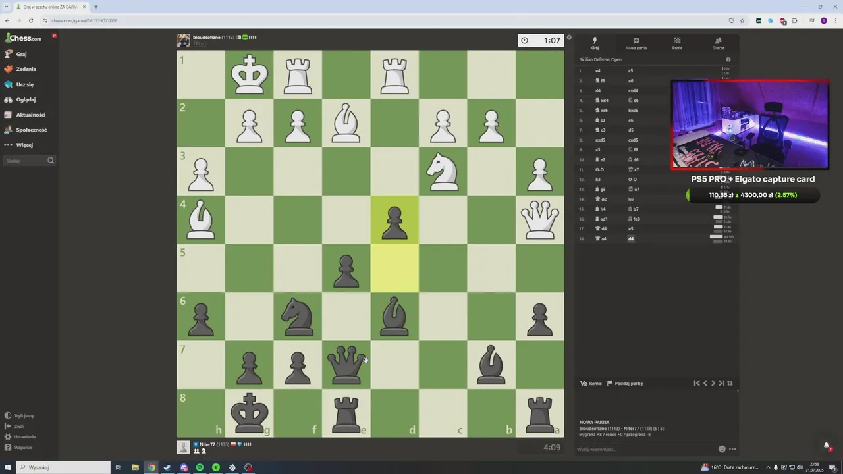Expand the browser tab search arrow

click(6, 7)
